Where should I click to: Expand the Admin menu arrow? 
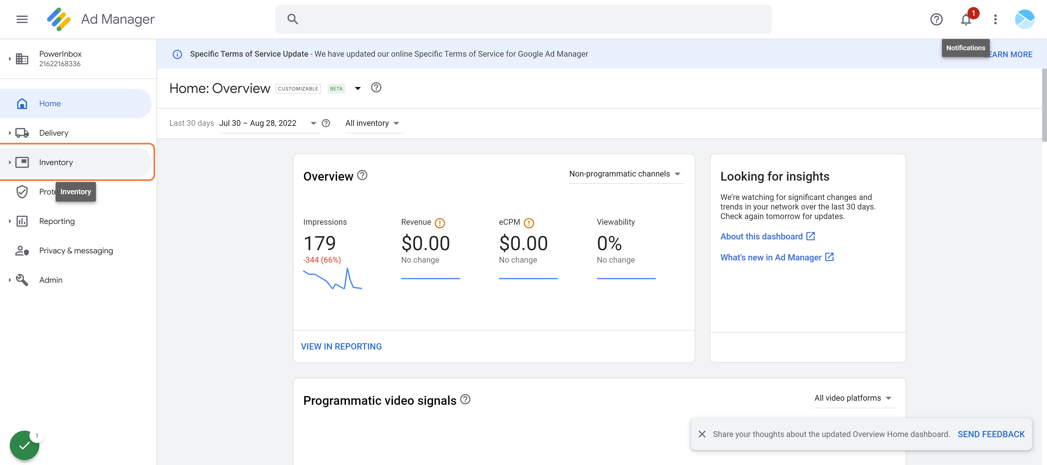(9, 280)
